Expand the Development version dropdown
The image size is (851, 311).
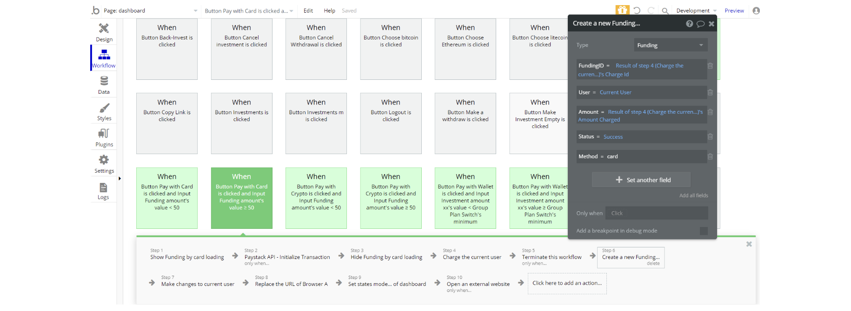pyautogui.click(x=696, y=11)
